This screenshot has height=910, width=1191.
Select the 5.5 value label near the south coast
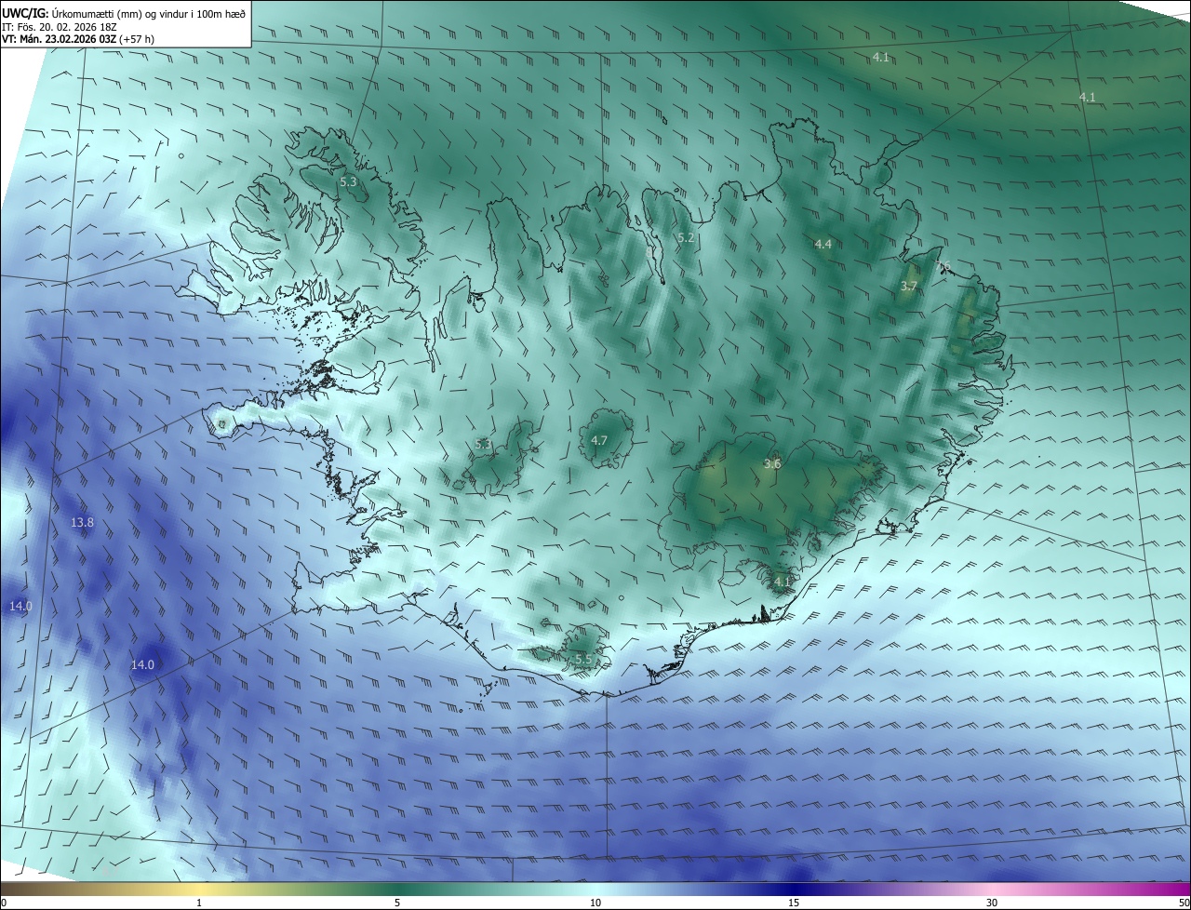tap(583, 660)
